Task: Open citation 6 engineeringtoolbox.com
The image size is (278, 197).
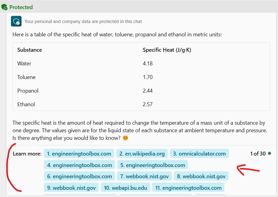Action: tap(79, 176)
